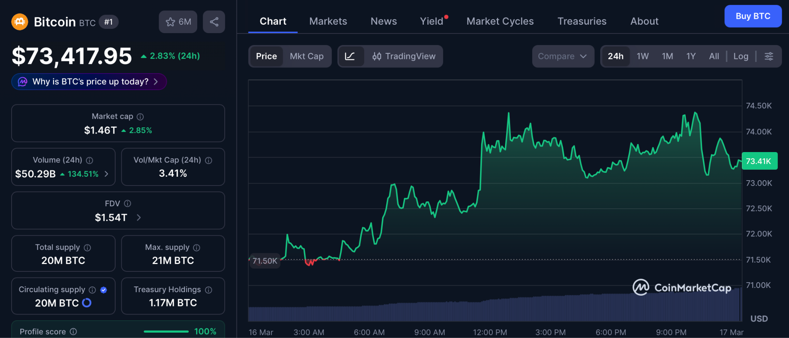Click info icon beside Max. supply
Image resolution: width=789 pixels, height=338 pixels.
click(196, 248)
